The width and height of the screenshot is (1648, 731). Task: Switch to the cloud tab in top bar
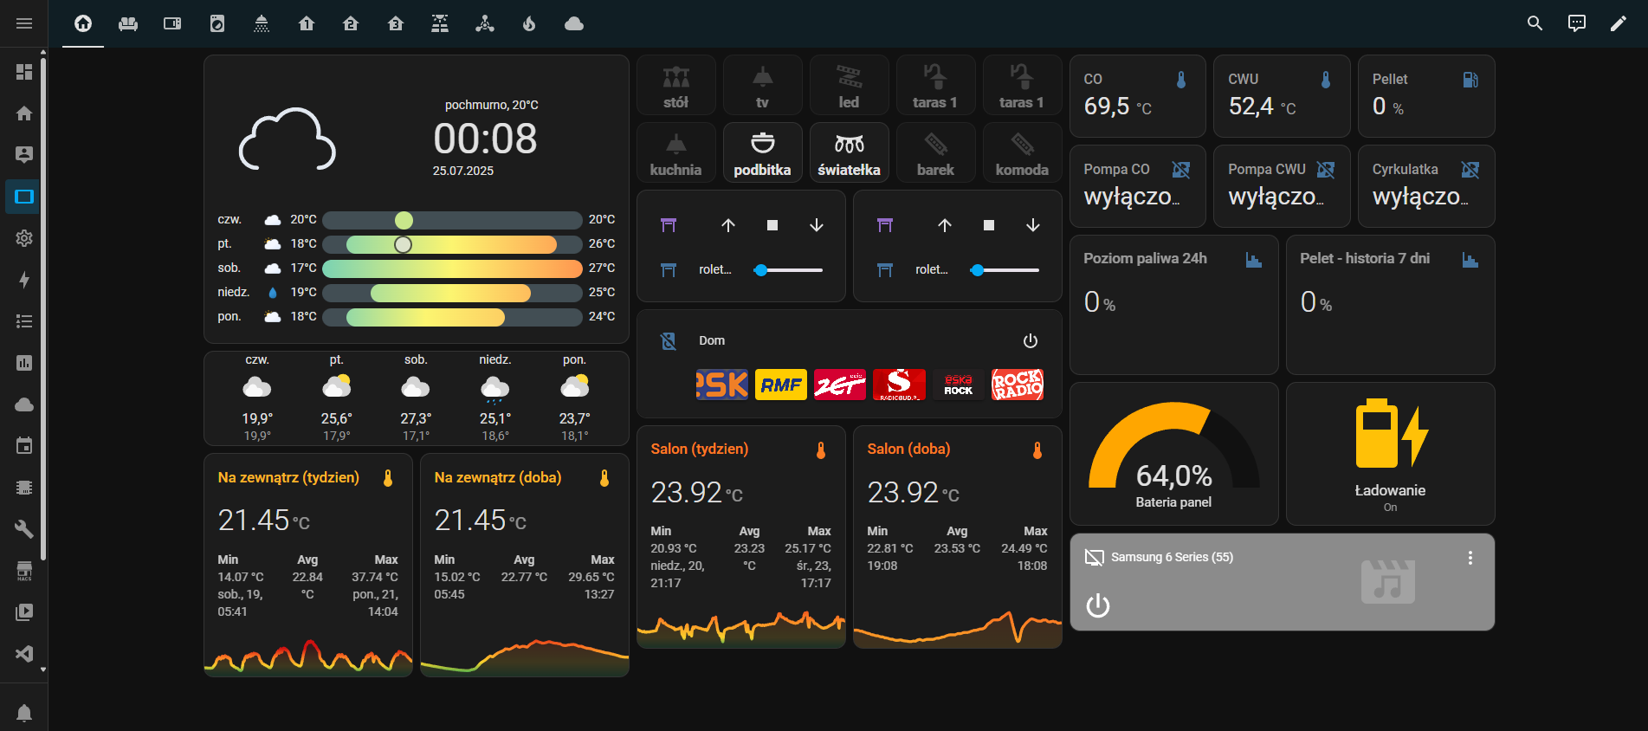click(x=573, y=23)
